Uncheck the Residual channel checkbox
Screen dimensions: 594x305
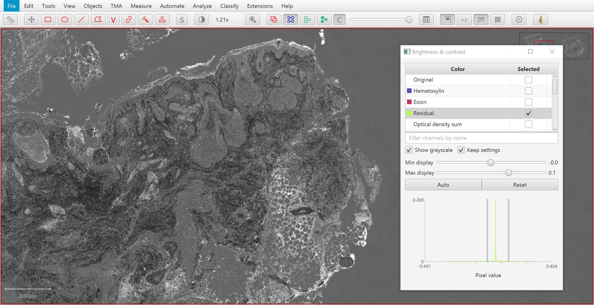528,113
